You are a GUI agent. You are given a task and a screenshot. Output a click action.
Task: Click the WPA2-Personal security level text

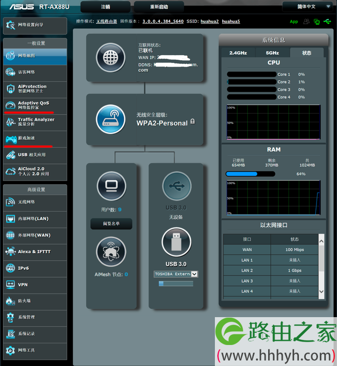tap(162, 123)
